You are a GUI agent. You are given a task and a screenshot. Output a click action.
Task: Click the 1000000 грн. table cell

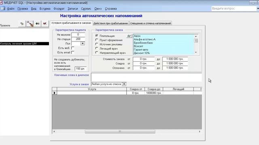(x=154, y=93)
